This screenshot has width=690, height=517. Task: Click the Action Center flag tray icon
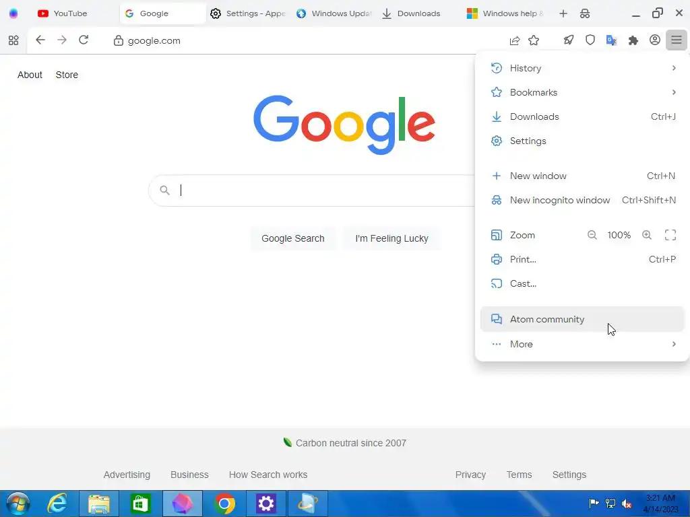(x=594, y=504)
